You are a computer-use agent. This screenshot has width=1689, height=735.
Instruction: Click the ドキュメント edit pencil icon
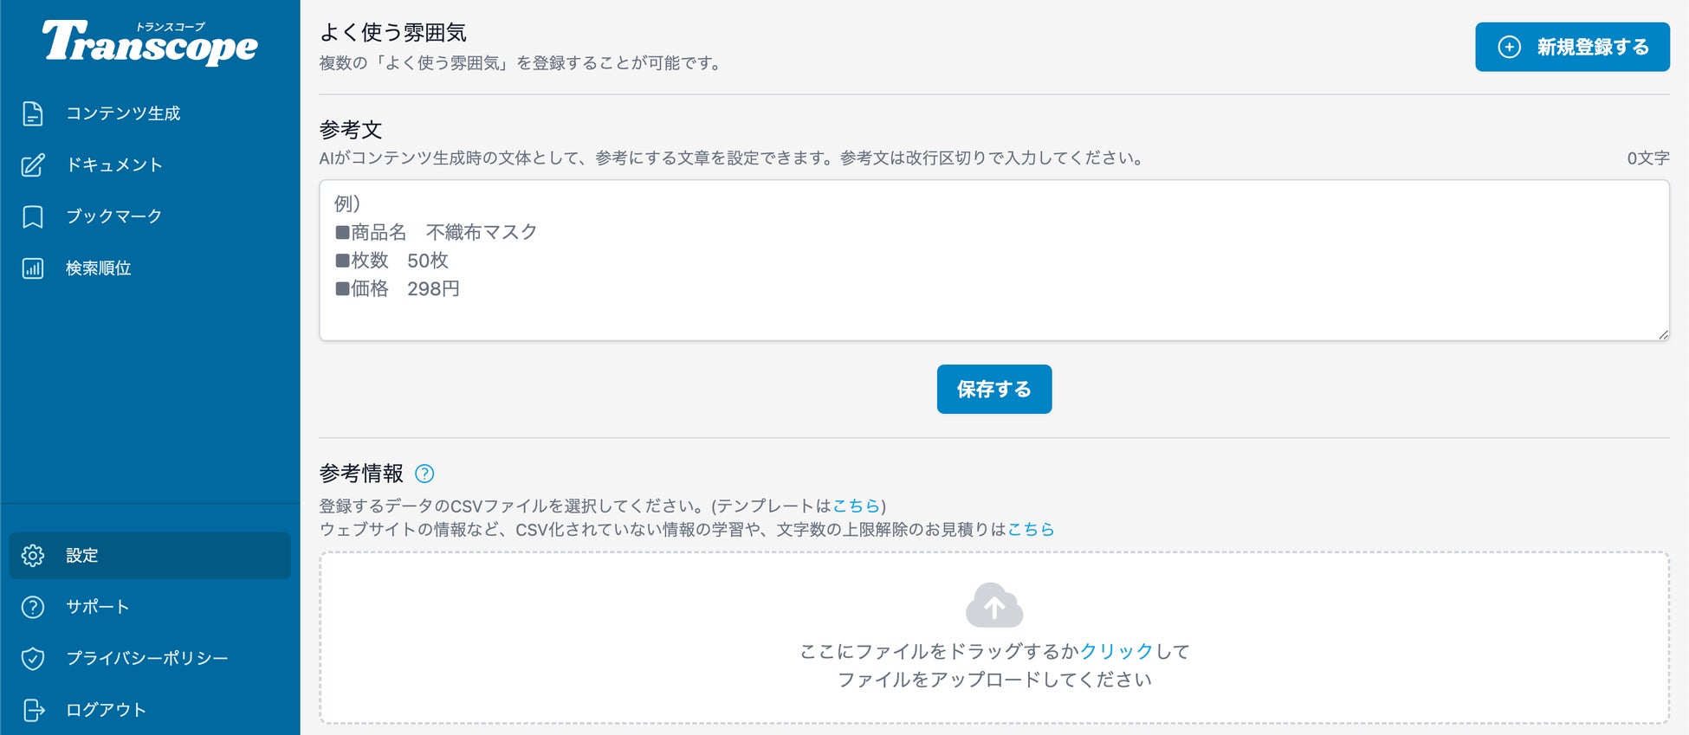click(x=33, y=164)
